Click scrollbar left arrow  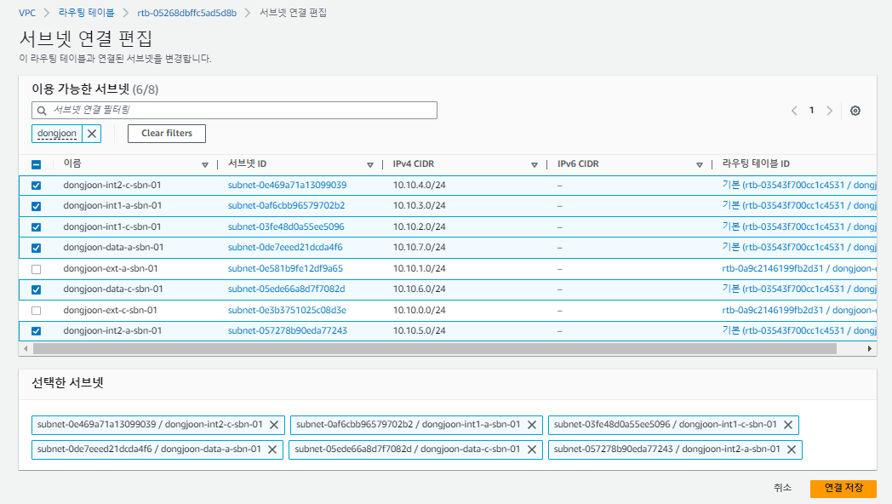click(x=26, y=349)
